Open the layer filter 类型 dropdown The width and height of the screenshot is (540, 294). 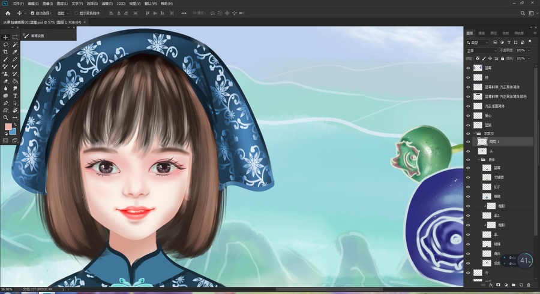tap(478, 43)
